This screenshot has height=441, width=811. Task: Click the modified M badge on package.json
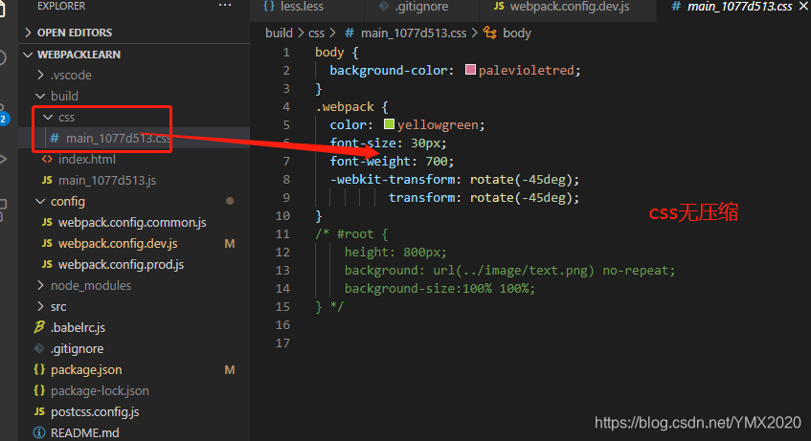[x=230, y=370]
